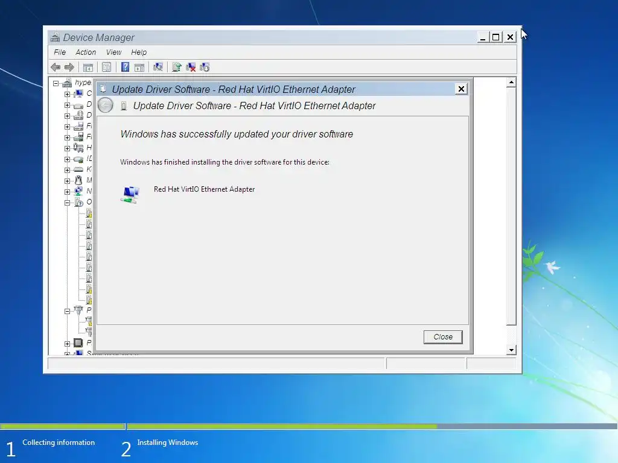Click the Device Manager title bar icon
Screen dimensions: 618x463
(x=55, y=37)
